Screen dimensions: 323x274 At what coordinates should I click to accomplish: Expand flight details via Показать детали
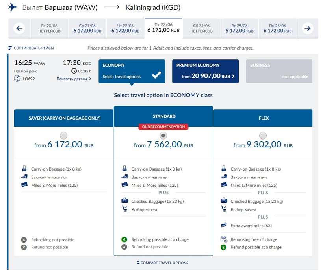coord(74,79)
